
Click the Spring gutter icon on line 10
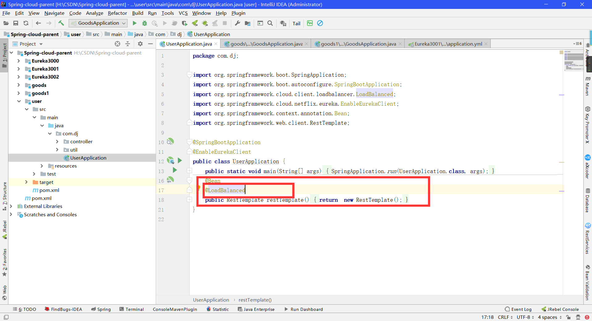[x=170, y=141]
